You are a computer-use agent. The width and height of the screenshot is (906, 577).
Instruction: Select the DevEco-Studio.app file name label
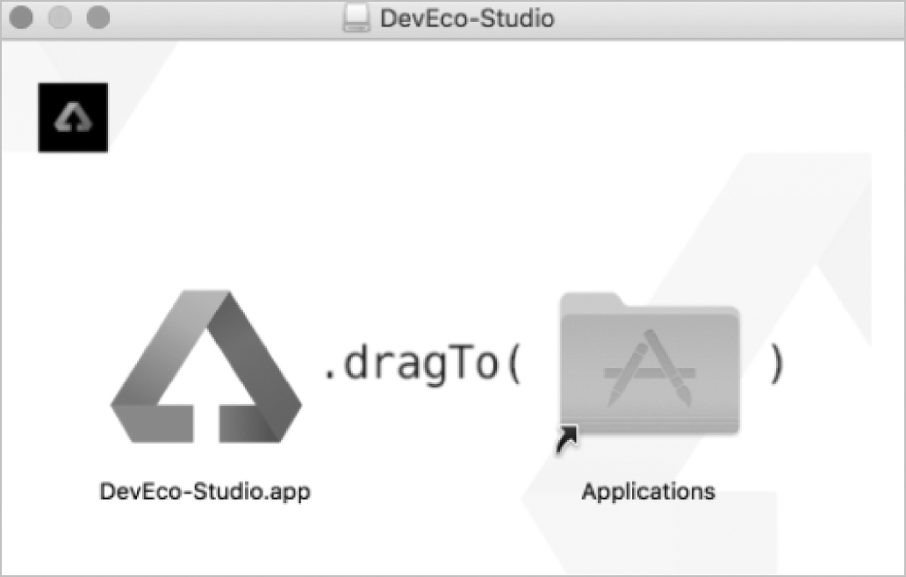pyautogui.click(x=205, y=492)
